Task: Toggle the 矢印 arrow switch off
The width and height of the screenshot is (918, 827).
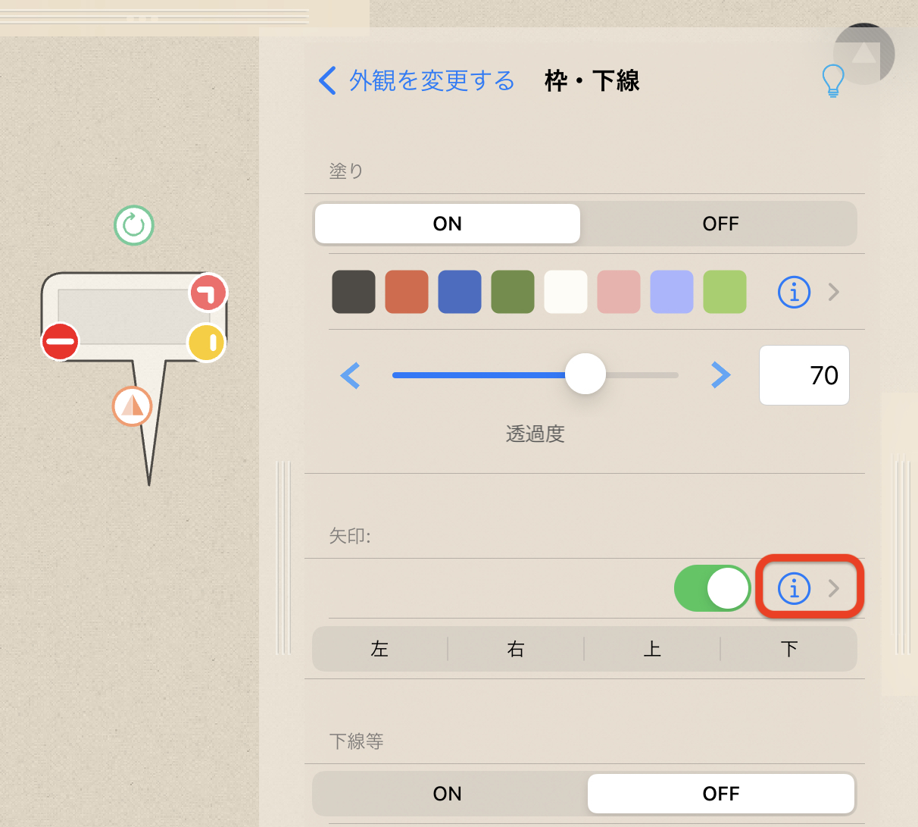Action: 712,588
